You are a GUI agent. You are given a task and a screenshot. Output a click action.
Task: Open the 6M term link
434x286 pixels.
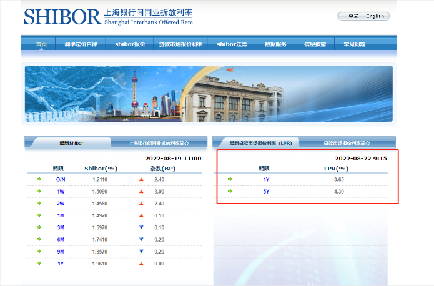61,240
